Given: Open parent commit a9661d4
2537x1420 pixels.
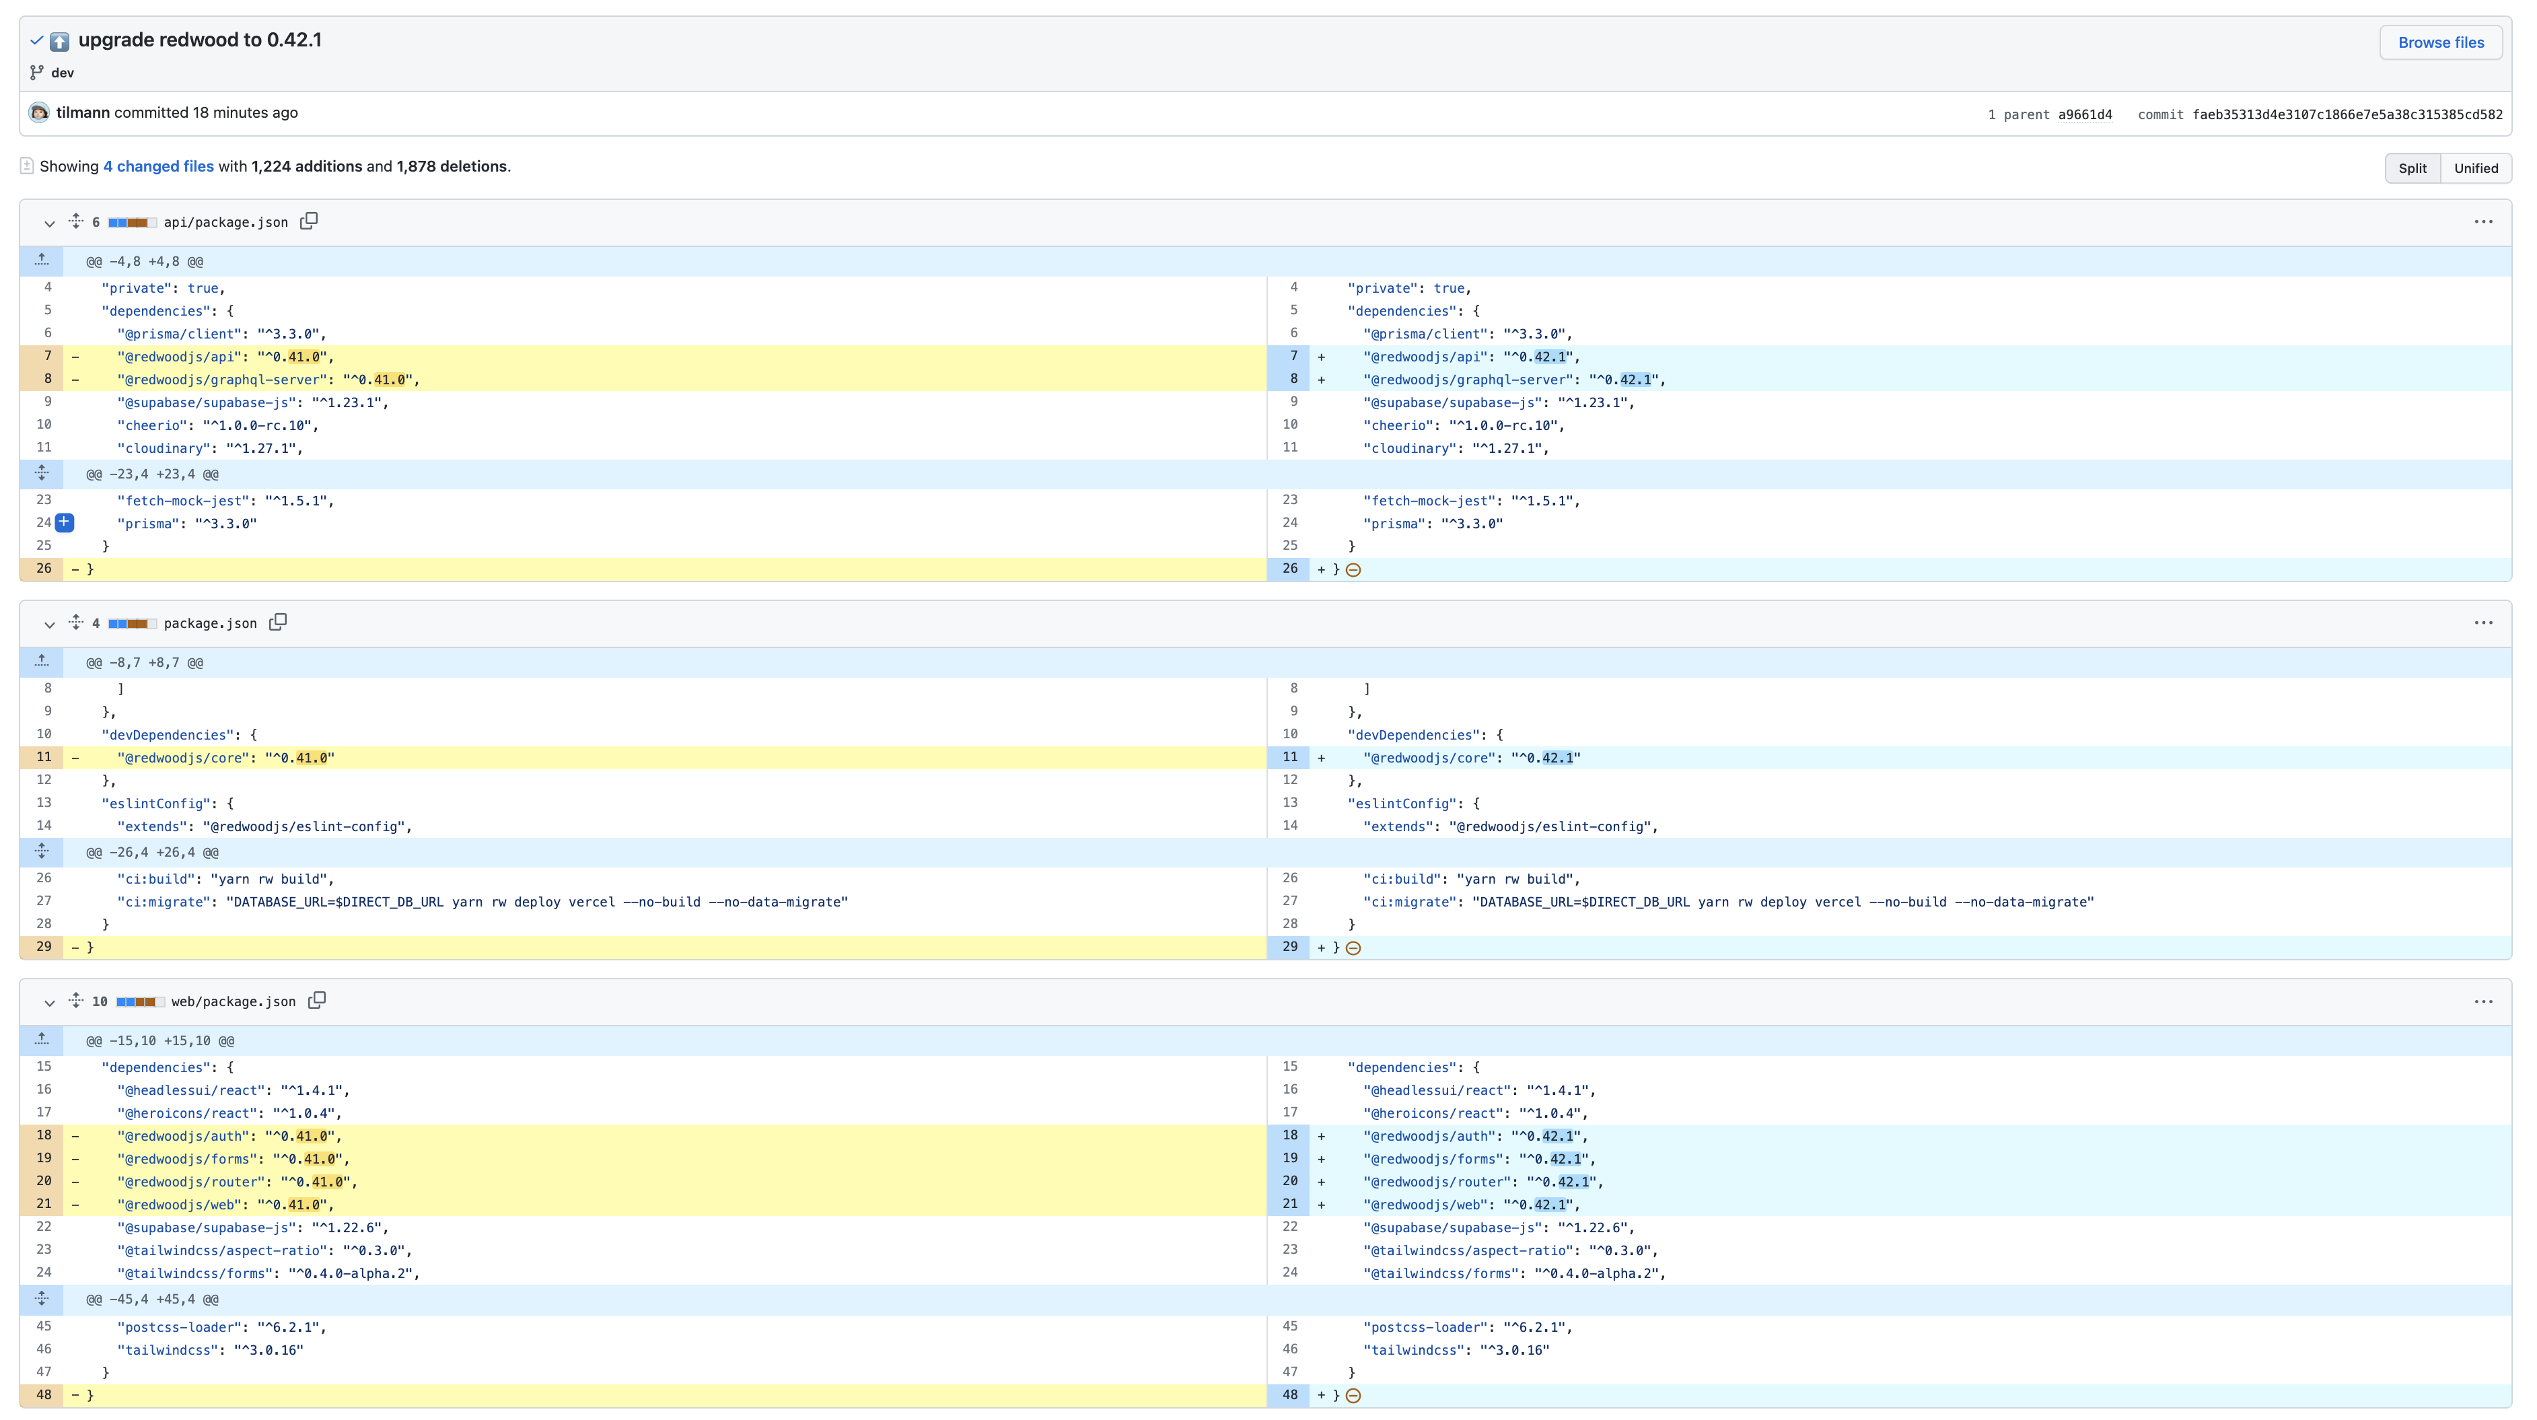Looking at the screenshot, I should pyautogui.click(x=2084, y=114).
